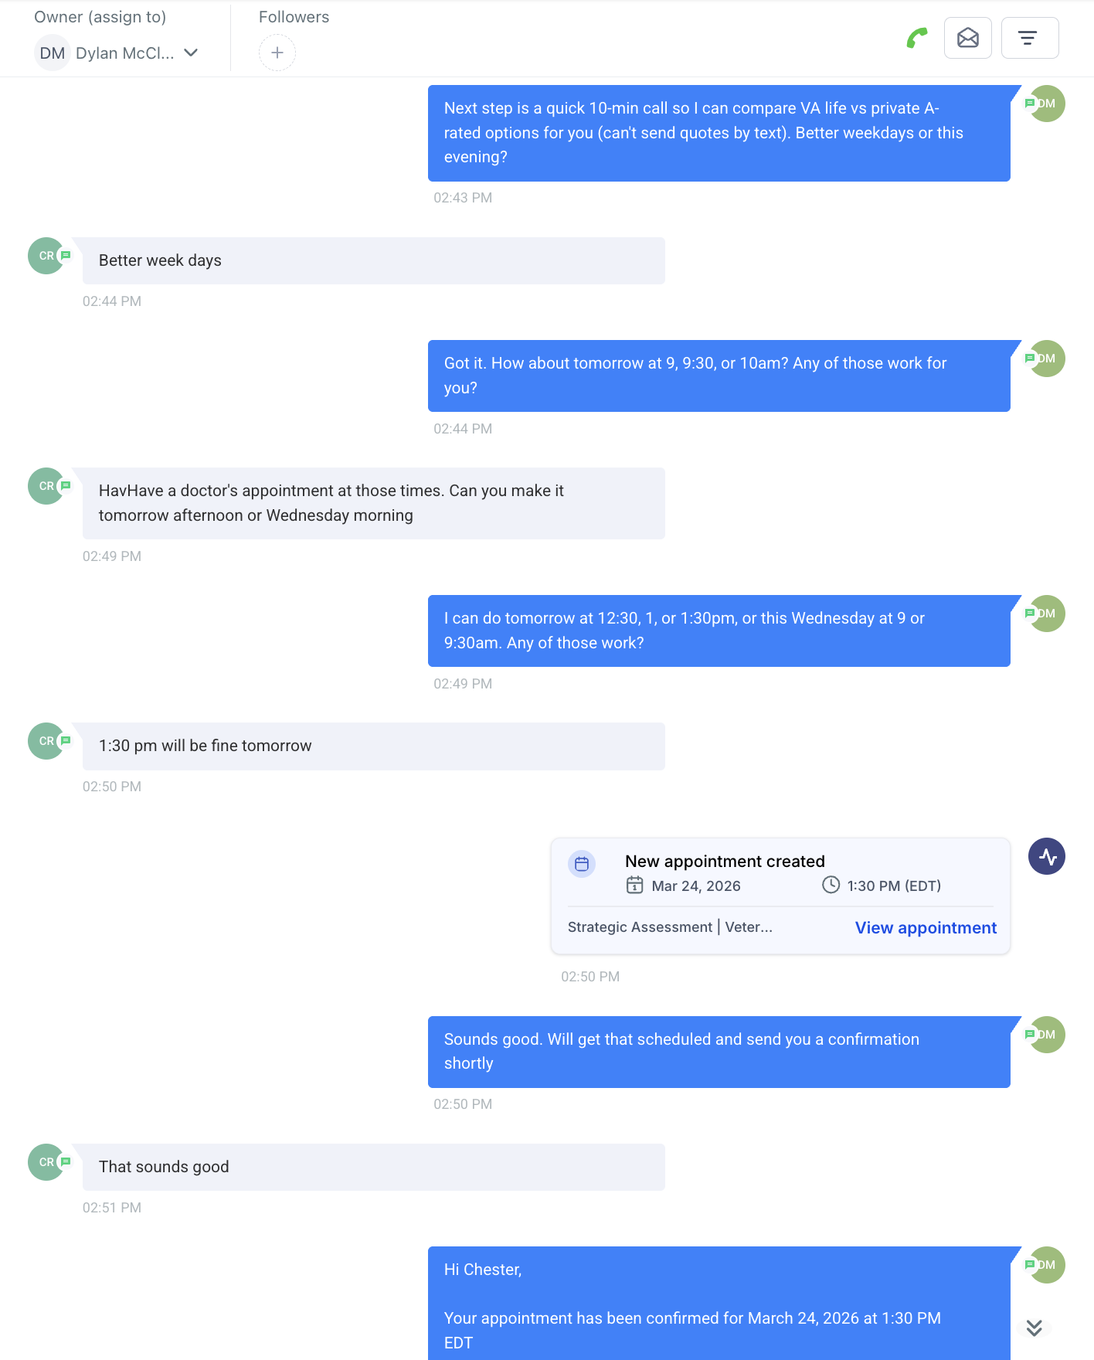
Task: Click the Followers label
Action: pyautogui.click(x=294, y=17)
